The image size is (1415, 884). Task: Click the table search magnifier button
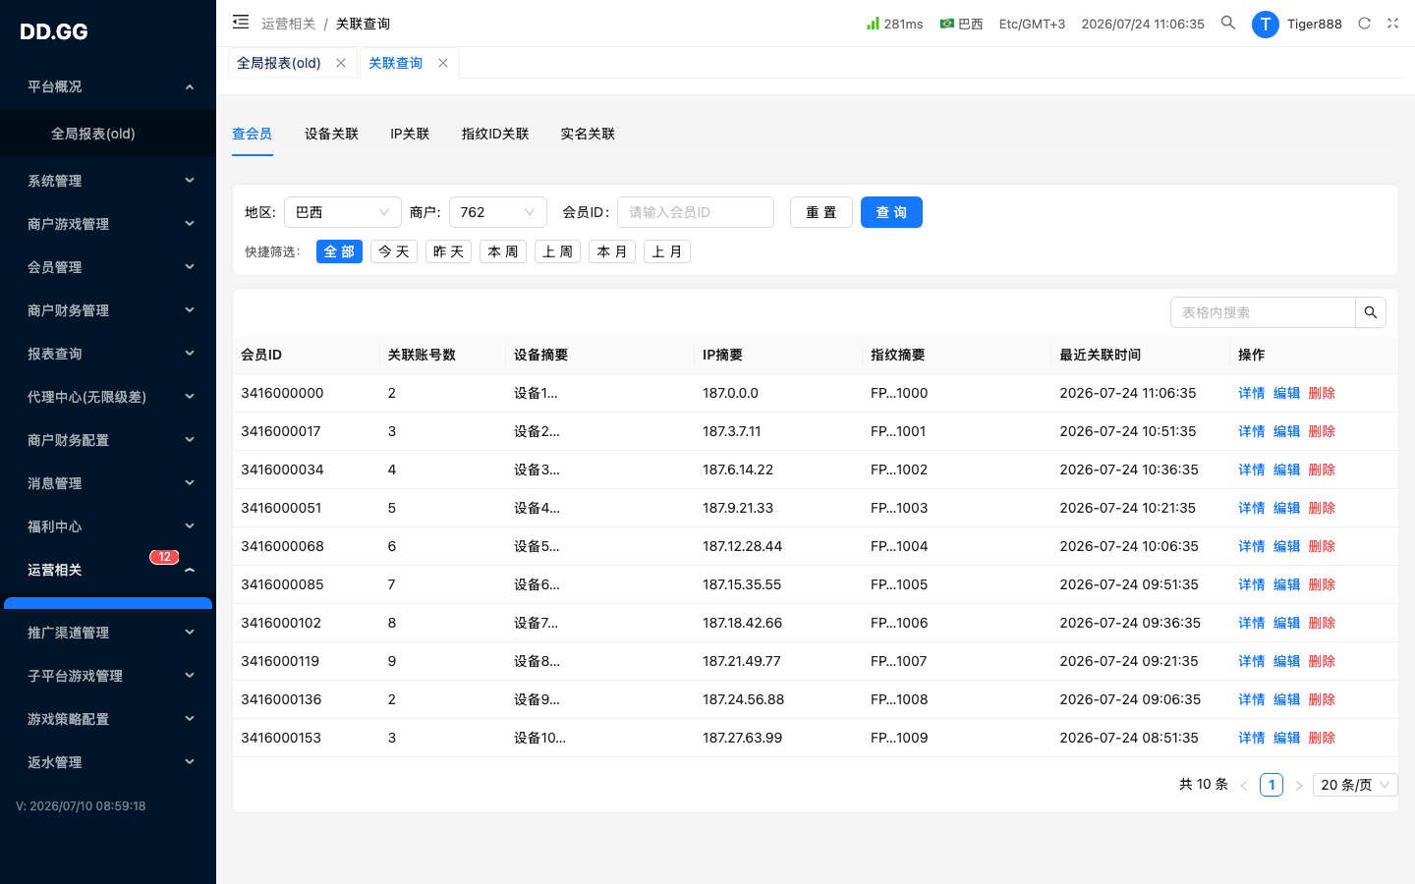click(x=1371, y=312)
